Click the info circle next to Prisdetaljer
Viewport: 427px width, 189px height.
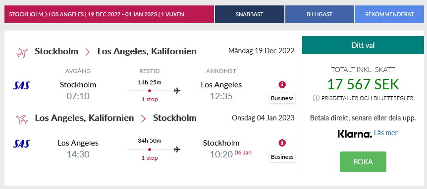tap(316, 98)
